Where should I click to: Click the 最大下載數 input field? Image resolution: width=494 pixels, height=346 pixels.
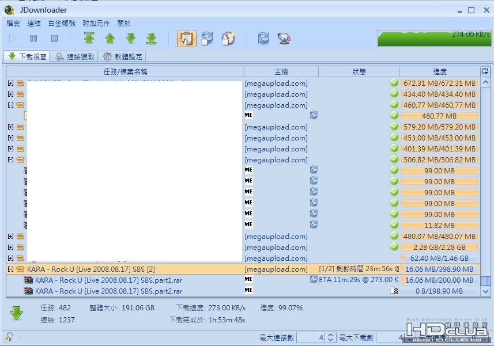tap(391, 337)
